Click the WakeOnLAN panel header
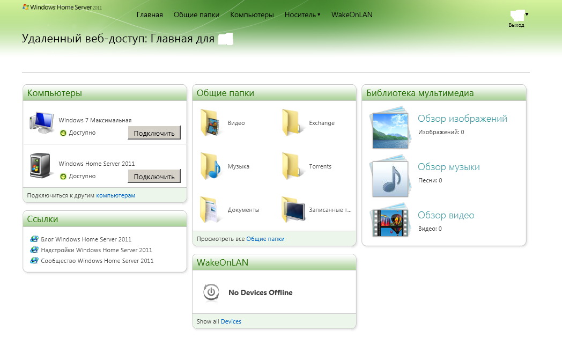Screen dimensions: 562x345 click(274, 262)
